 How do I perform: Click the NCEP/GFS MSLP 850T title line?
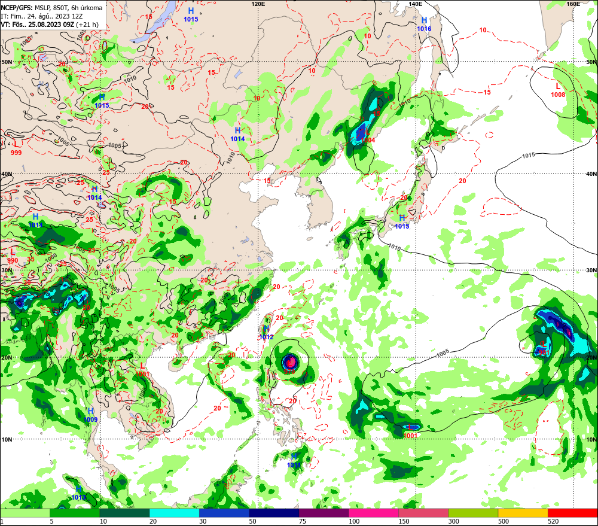[52, 8]
